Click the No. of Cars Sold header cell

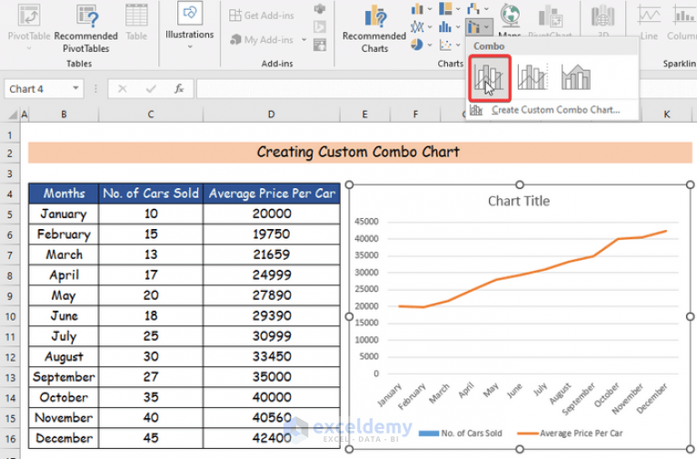[151, 194]
